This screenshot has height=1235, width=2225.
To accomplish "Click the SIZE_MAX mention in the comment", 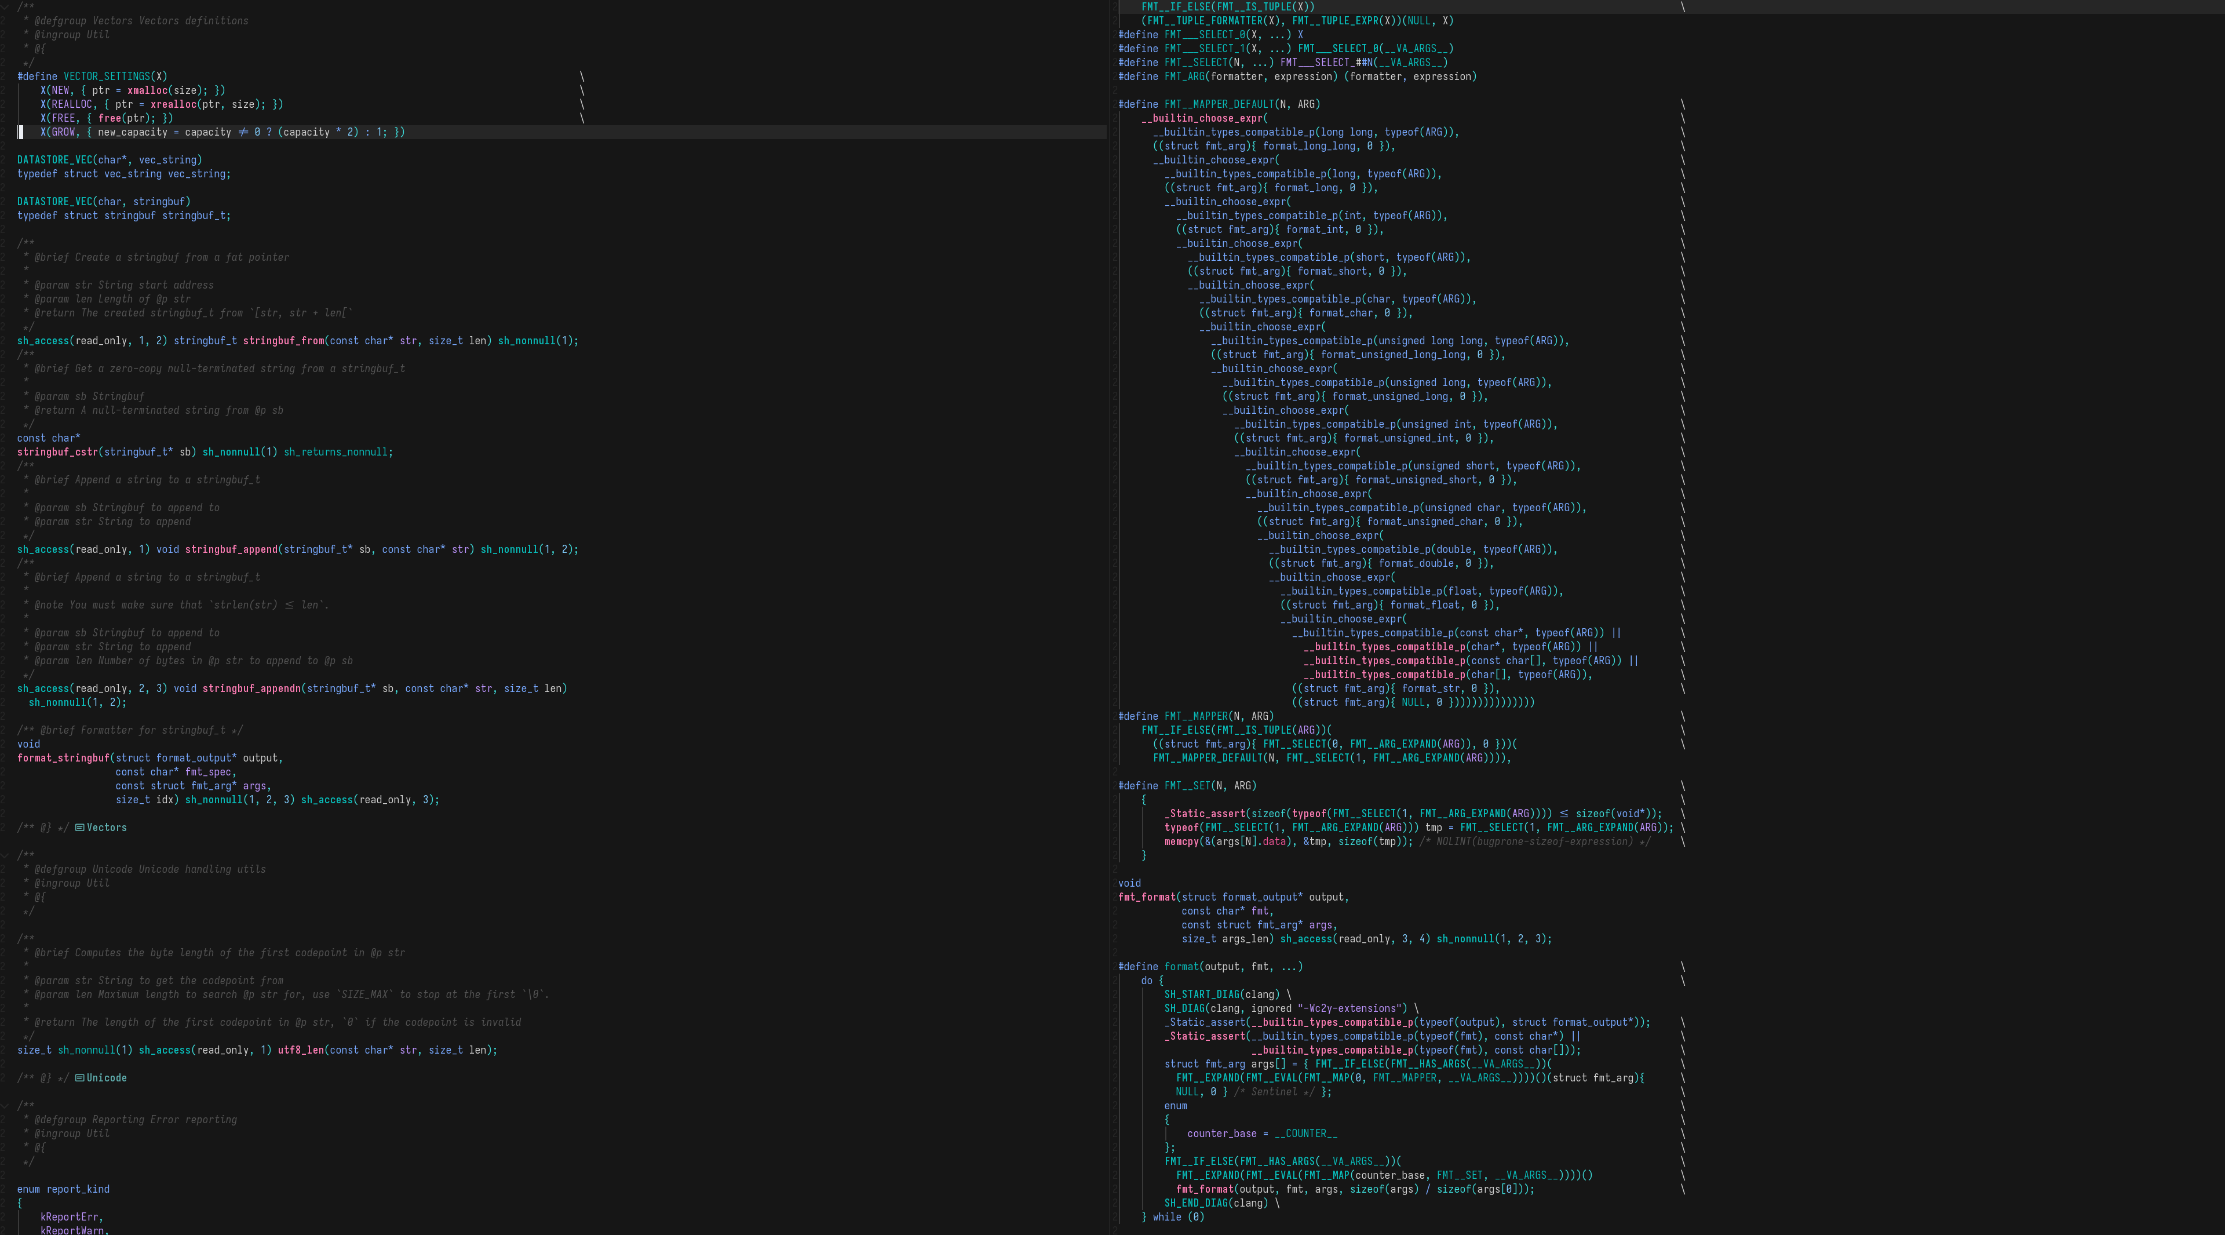I will [x=367, y=994].
